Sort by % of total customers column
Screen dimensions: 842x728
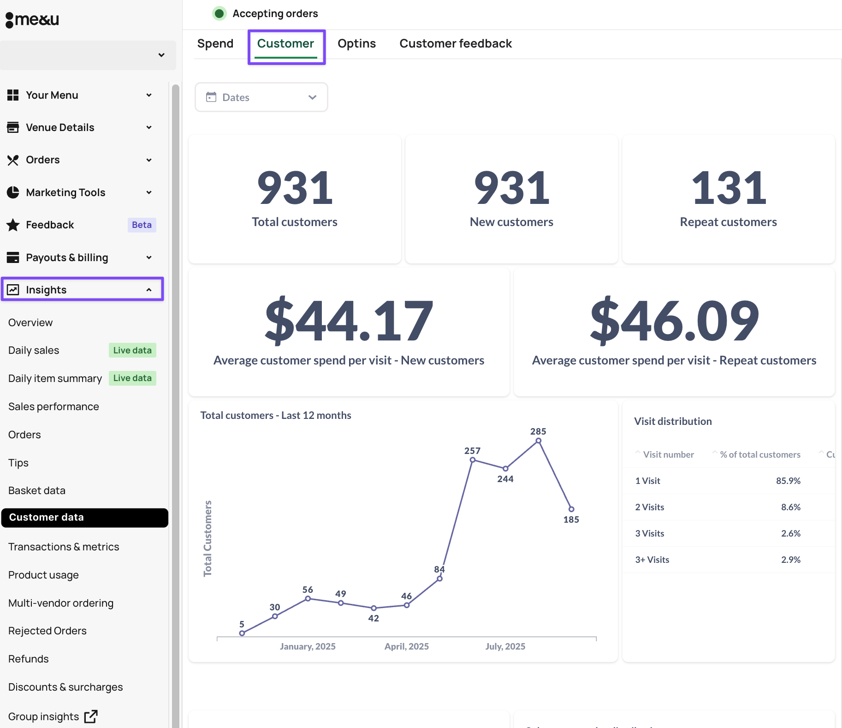[x=759, y=454]
